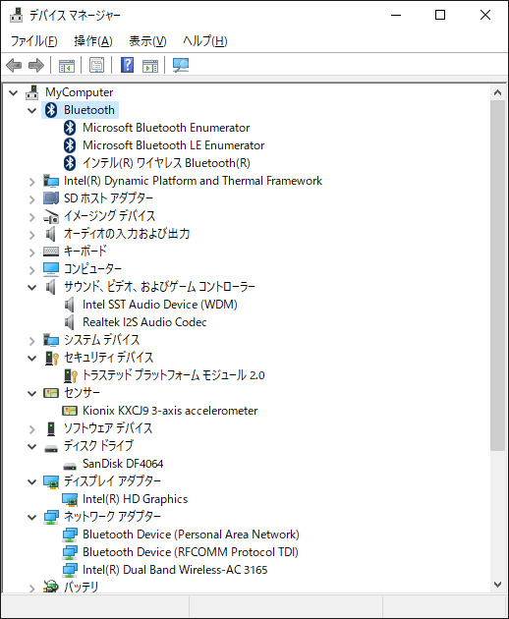The image size is (509, 619).
Task: Collapse the ディスク ドライブ category
Action: click(32, 446)
